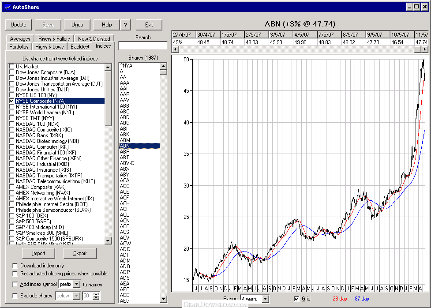The image size is (431, 308).
Task: Click the 10/5/07 date column header
Action: pos(402,35)
